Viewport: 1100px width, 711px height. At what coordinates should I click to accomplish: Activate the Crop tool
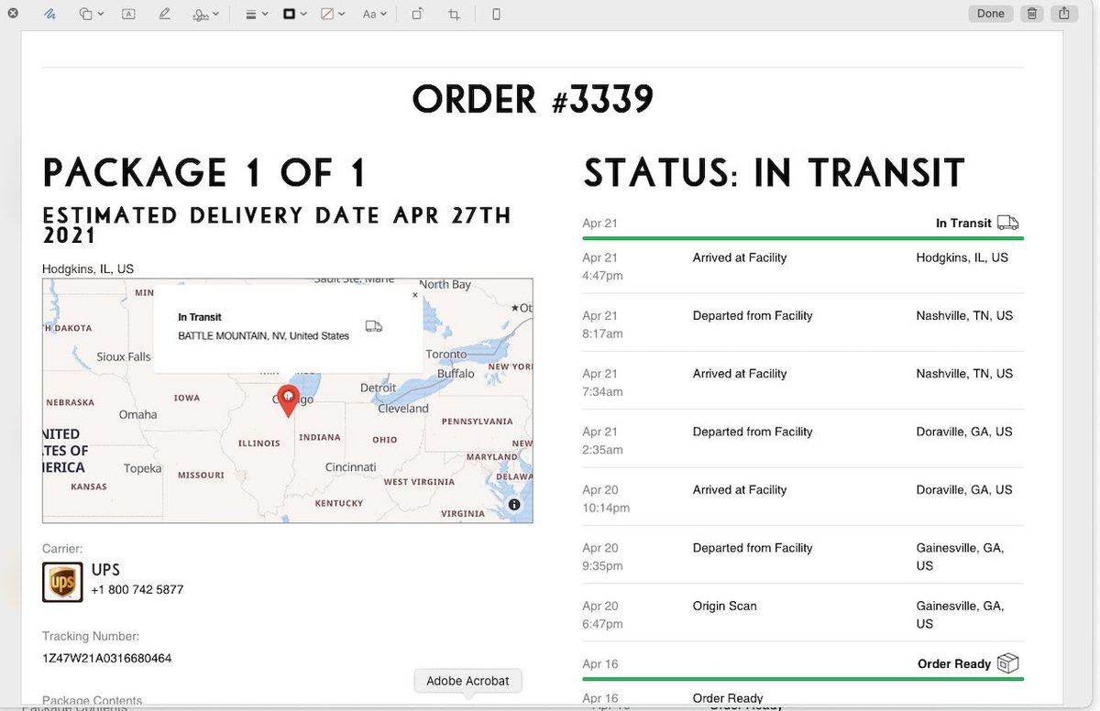click(x=453, y=14)
